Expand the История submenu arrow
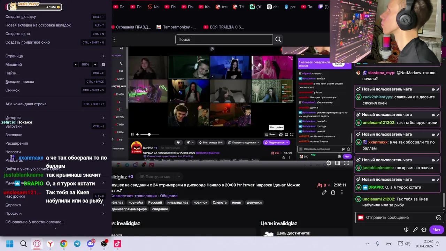Screen dimensions: 446x251 pyautogui.click(x=103, y=118)
